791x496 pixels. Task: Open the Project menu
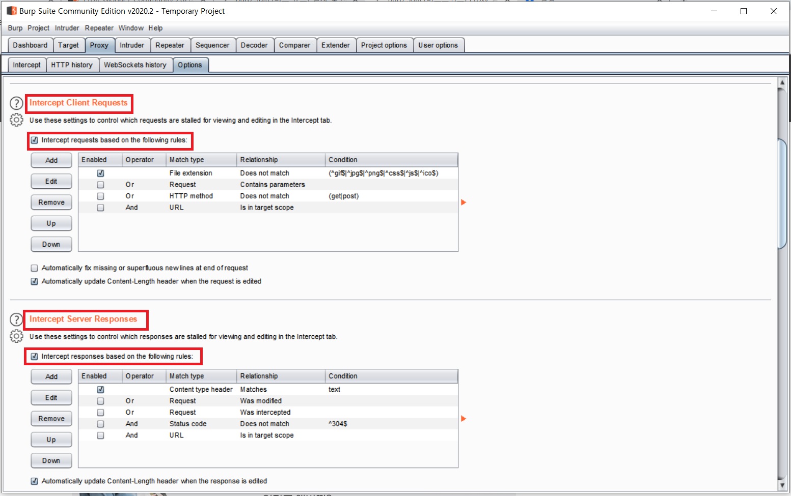39,28
